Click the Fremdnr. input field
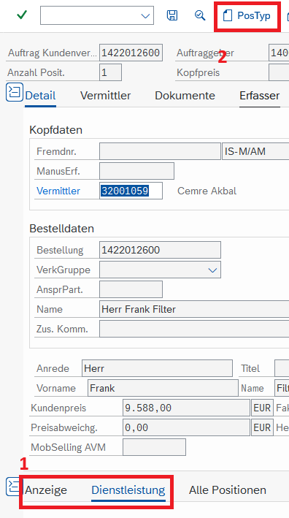289x518 pixels. [160, 151]
